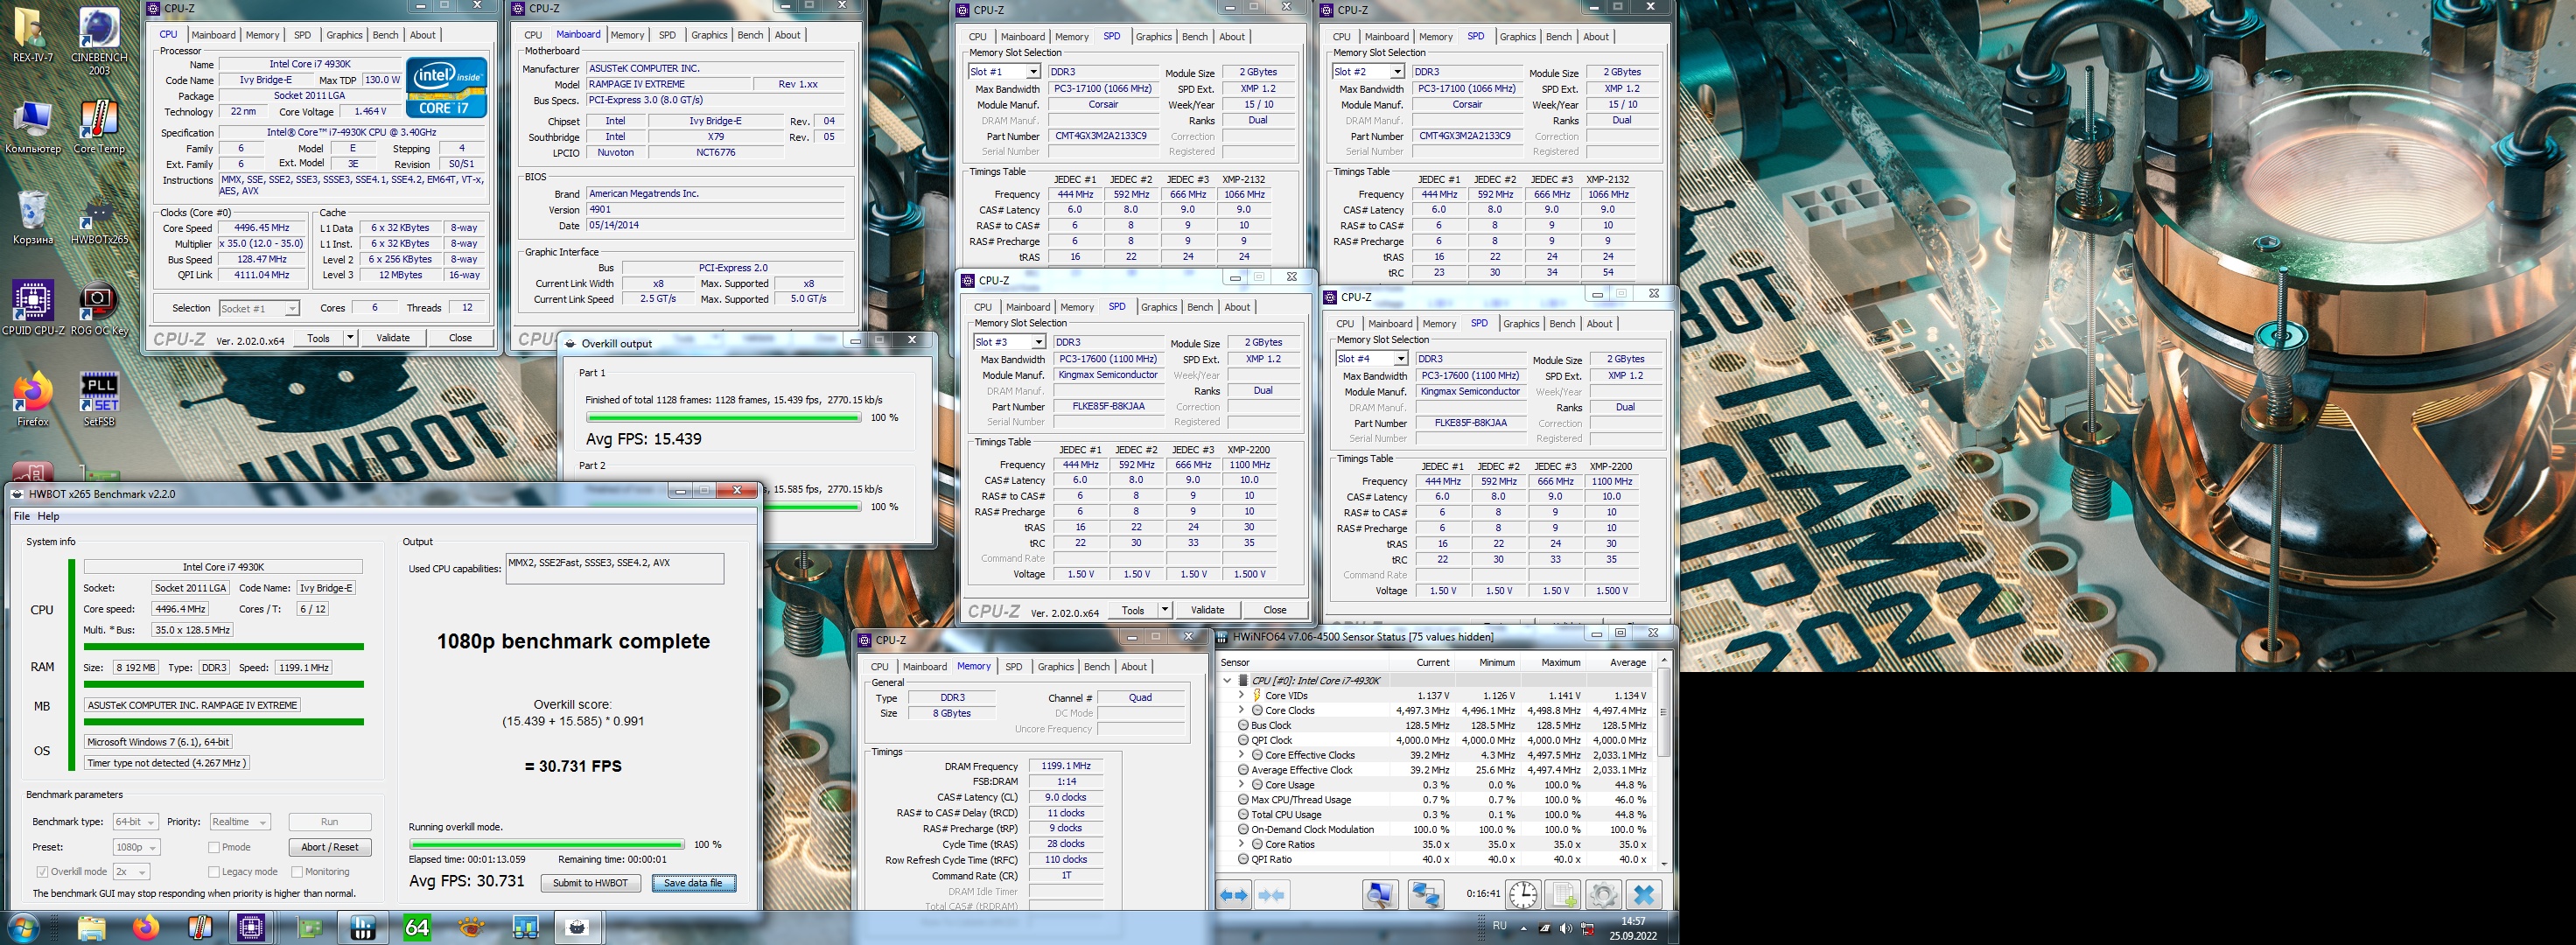Open the Overkill 2x multiplier dropdown
Screen dimensions: 2576x945
(x=130, y=872)
